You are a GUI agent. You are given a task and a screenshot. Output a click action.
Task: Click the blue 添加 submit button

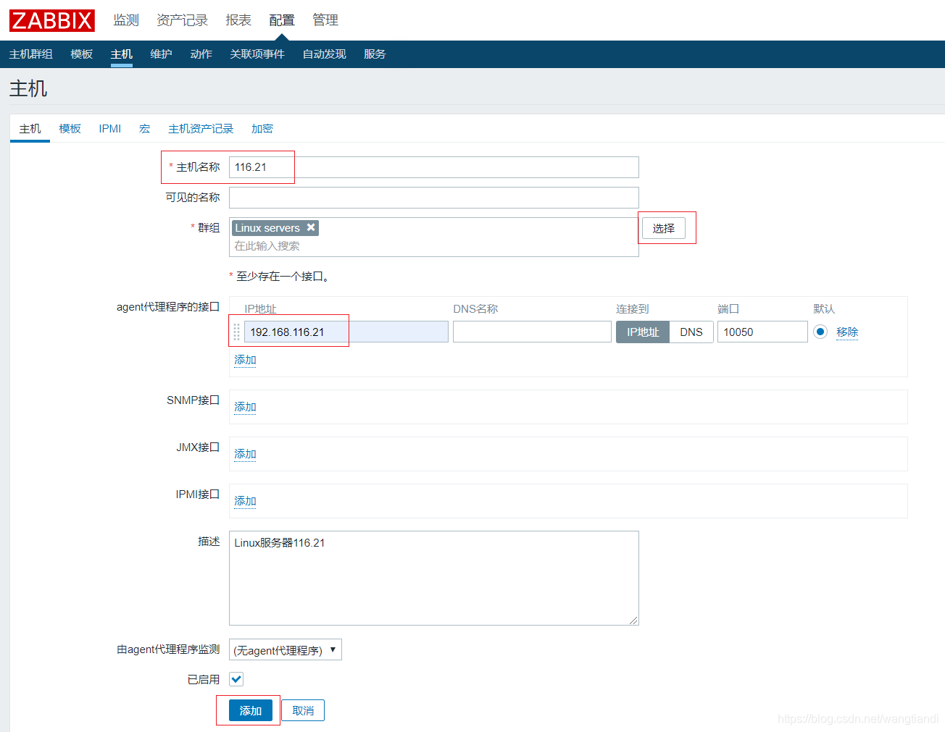point(251,710)
